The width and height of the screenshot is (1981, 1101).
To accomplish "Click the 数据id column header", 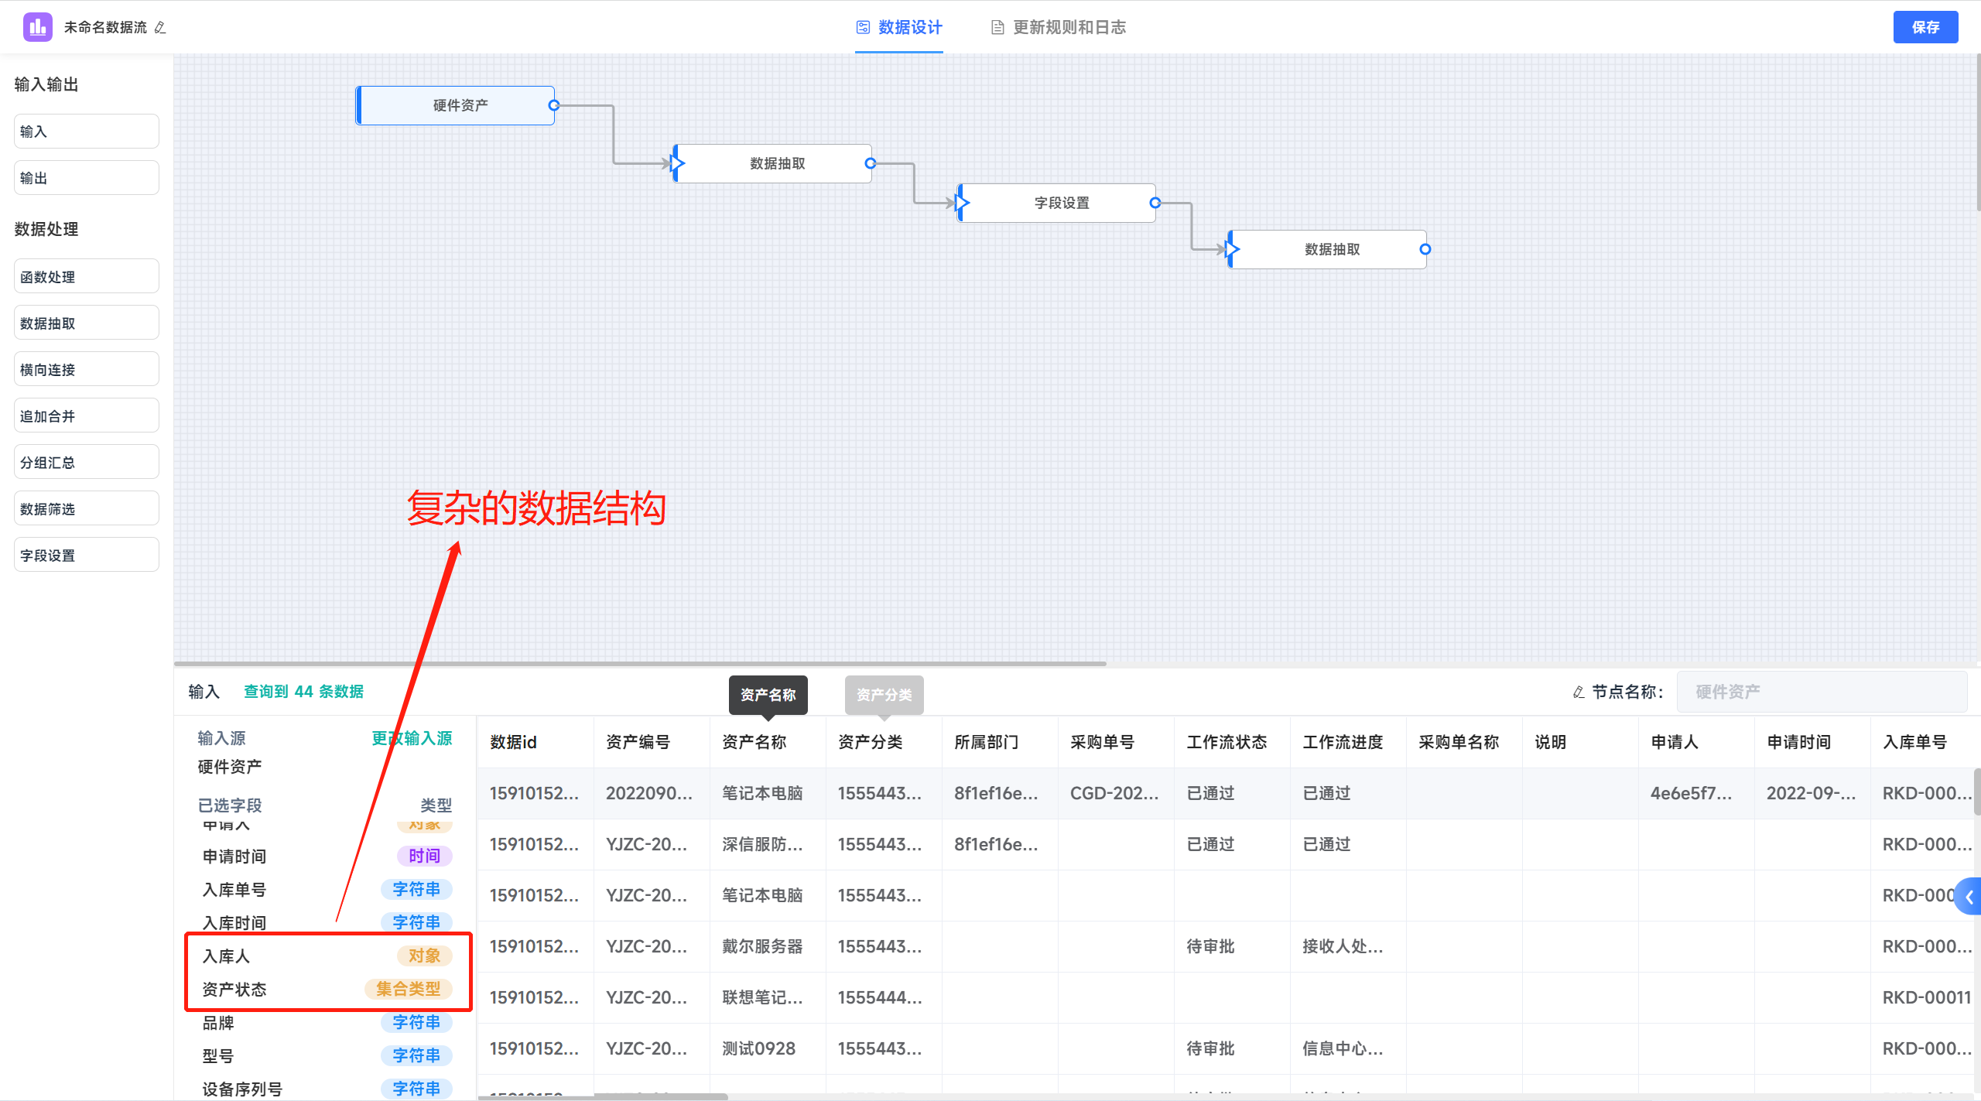I will [535, 742].
